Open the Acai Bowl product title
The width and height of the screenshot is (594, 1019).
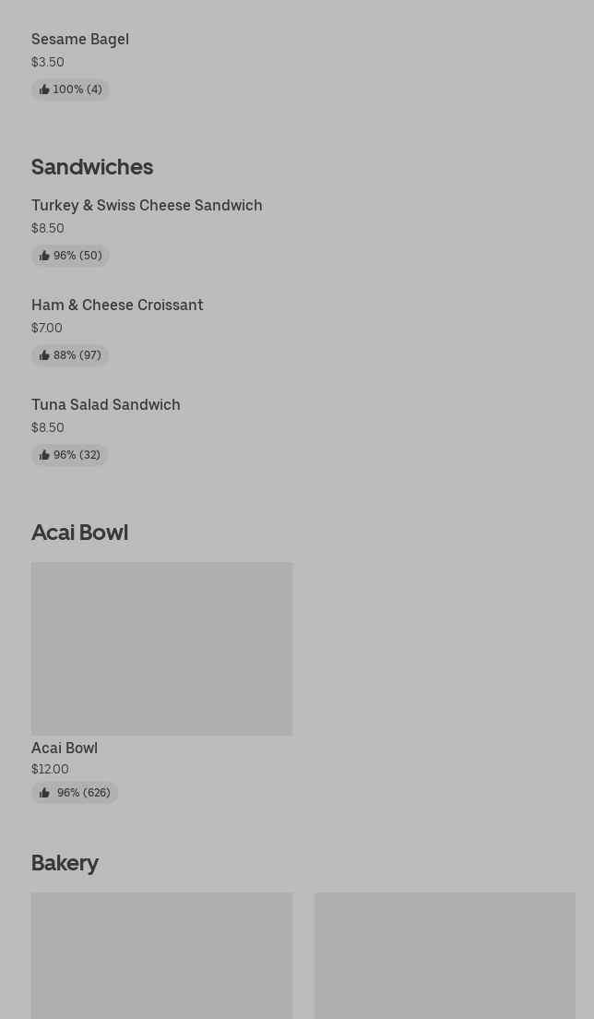pyautogui.click(x=65, y=748)
